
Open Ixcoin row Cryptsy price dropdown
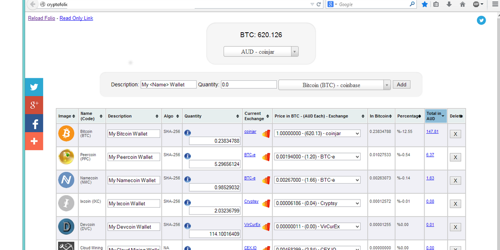click(x=317, y=203)
